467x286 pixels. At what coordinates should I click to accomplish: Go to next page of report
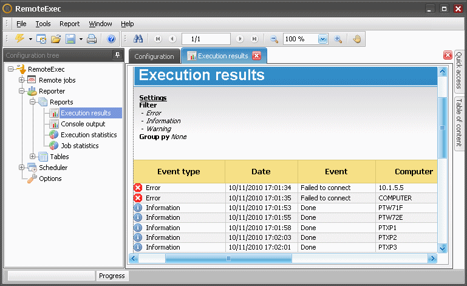tap(239, 39)
